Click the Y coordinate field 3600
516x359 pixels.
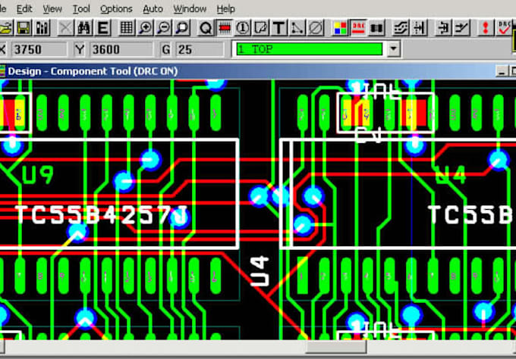click(x=121, y=49)
